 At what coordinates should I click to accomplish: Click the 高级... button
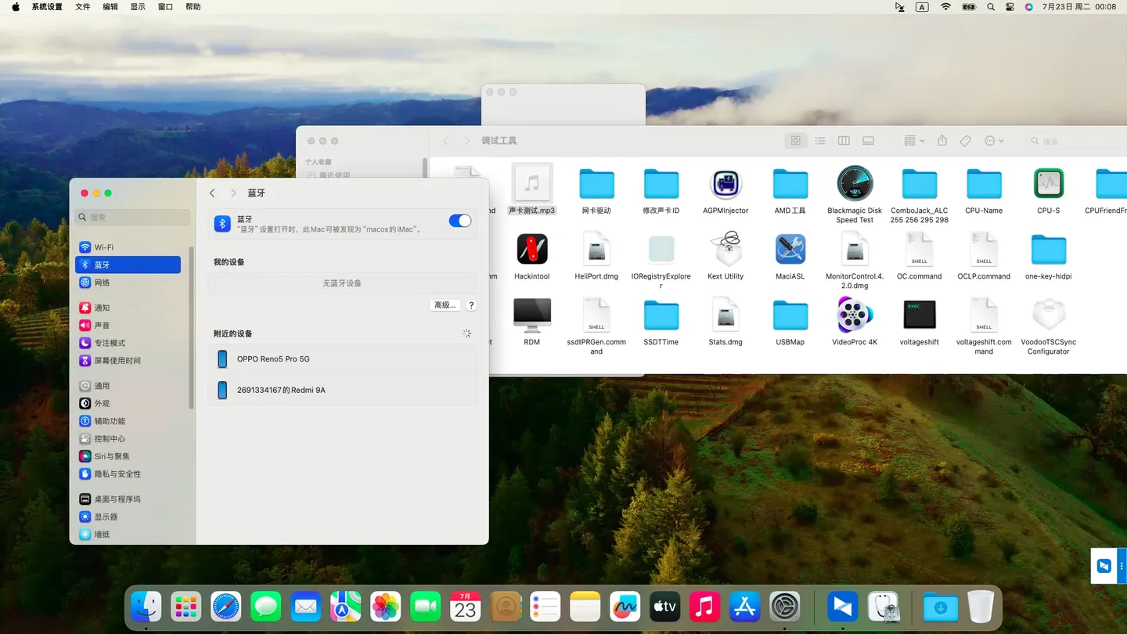[445, 305]
